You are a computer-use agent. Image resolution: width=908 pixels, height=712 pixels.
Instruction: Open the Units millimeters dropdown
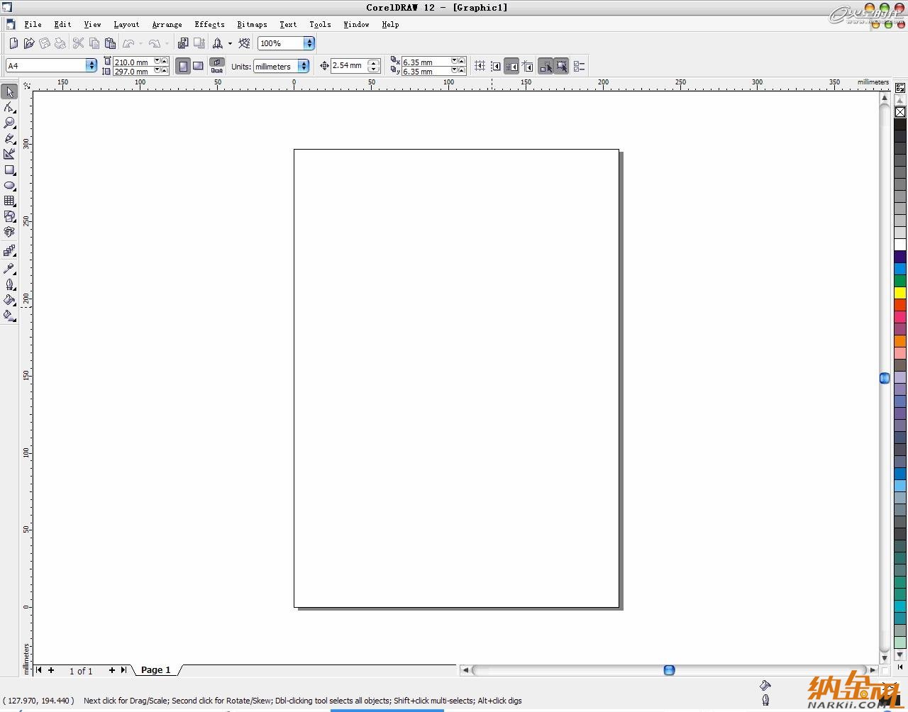click(304, 66)
